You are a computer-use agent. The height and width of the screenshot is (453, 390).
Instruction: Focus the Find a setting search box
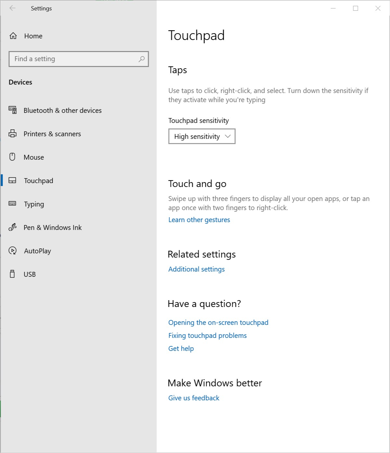(x=79, y=59)
